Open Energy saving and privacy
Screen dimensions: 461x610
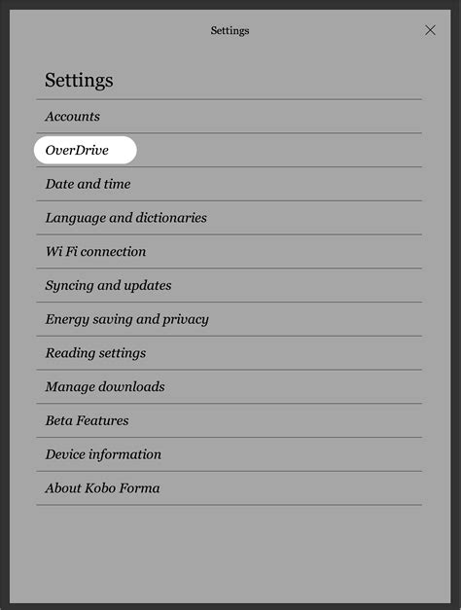coord(230,319)
